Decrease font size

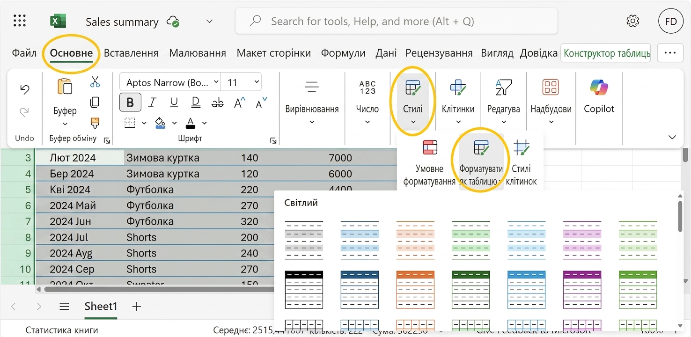click(261, 103)
